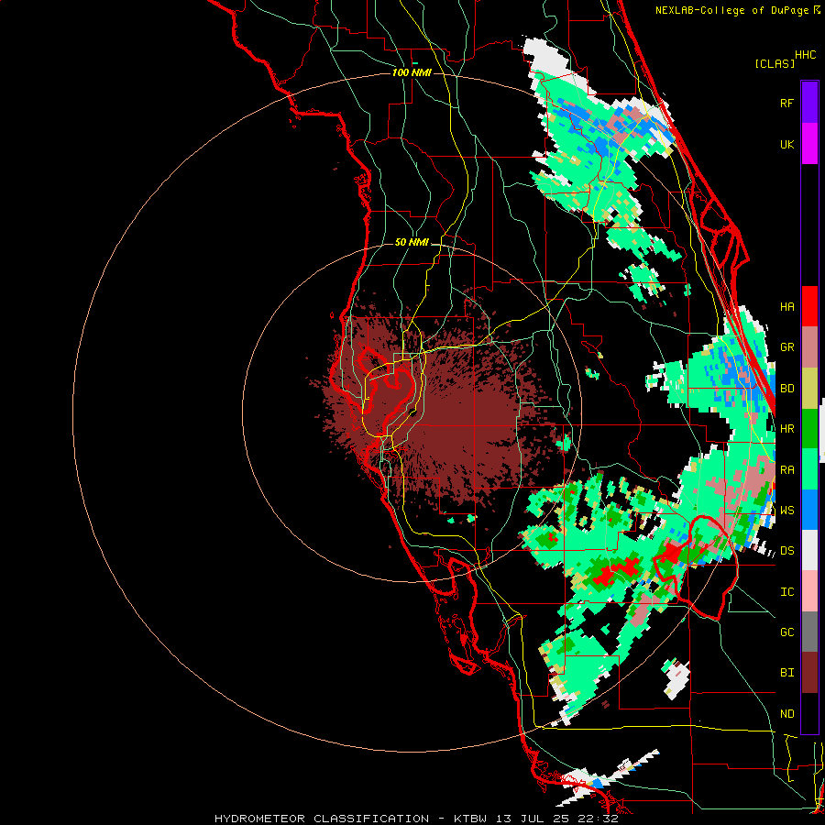Image resolution: width=825 pixels, height=825 pixels.
Task: Click the 100 NMI range ring label
Action: pyautogui.click(x=412, y=72)
